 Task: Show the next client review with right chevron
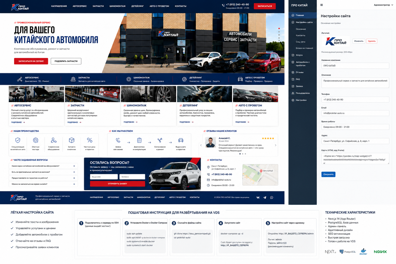[275, 145]
